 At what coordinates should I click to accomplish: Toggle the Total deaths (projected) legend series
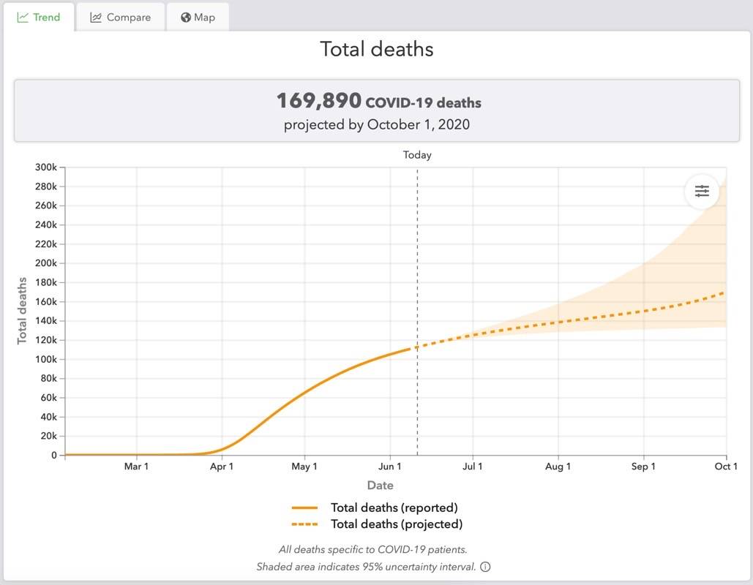[396, 524]
